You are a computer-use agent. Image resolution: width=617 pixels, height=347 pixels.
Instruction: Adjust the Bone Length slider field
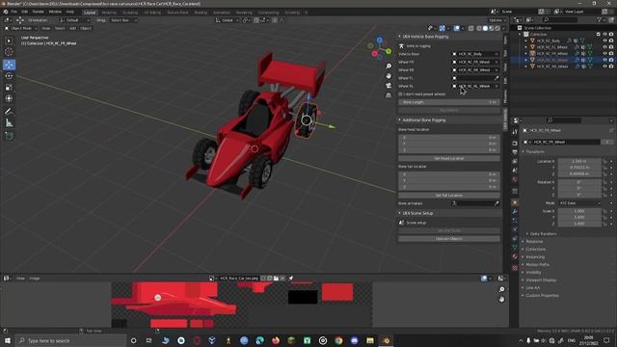[449, 102]
